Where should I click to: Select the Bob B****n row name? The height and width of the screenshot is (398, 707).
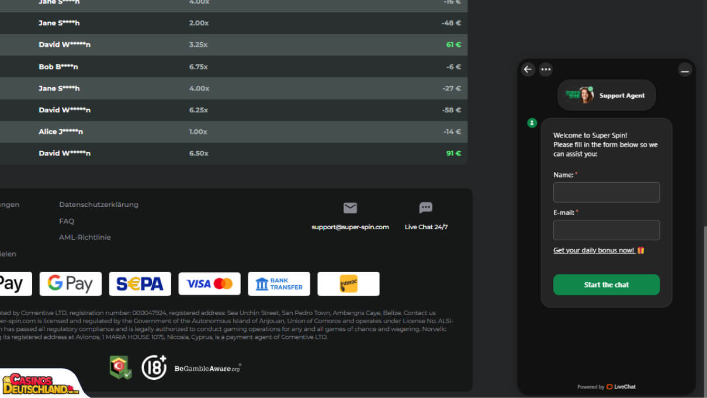coord(58,67)
